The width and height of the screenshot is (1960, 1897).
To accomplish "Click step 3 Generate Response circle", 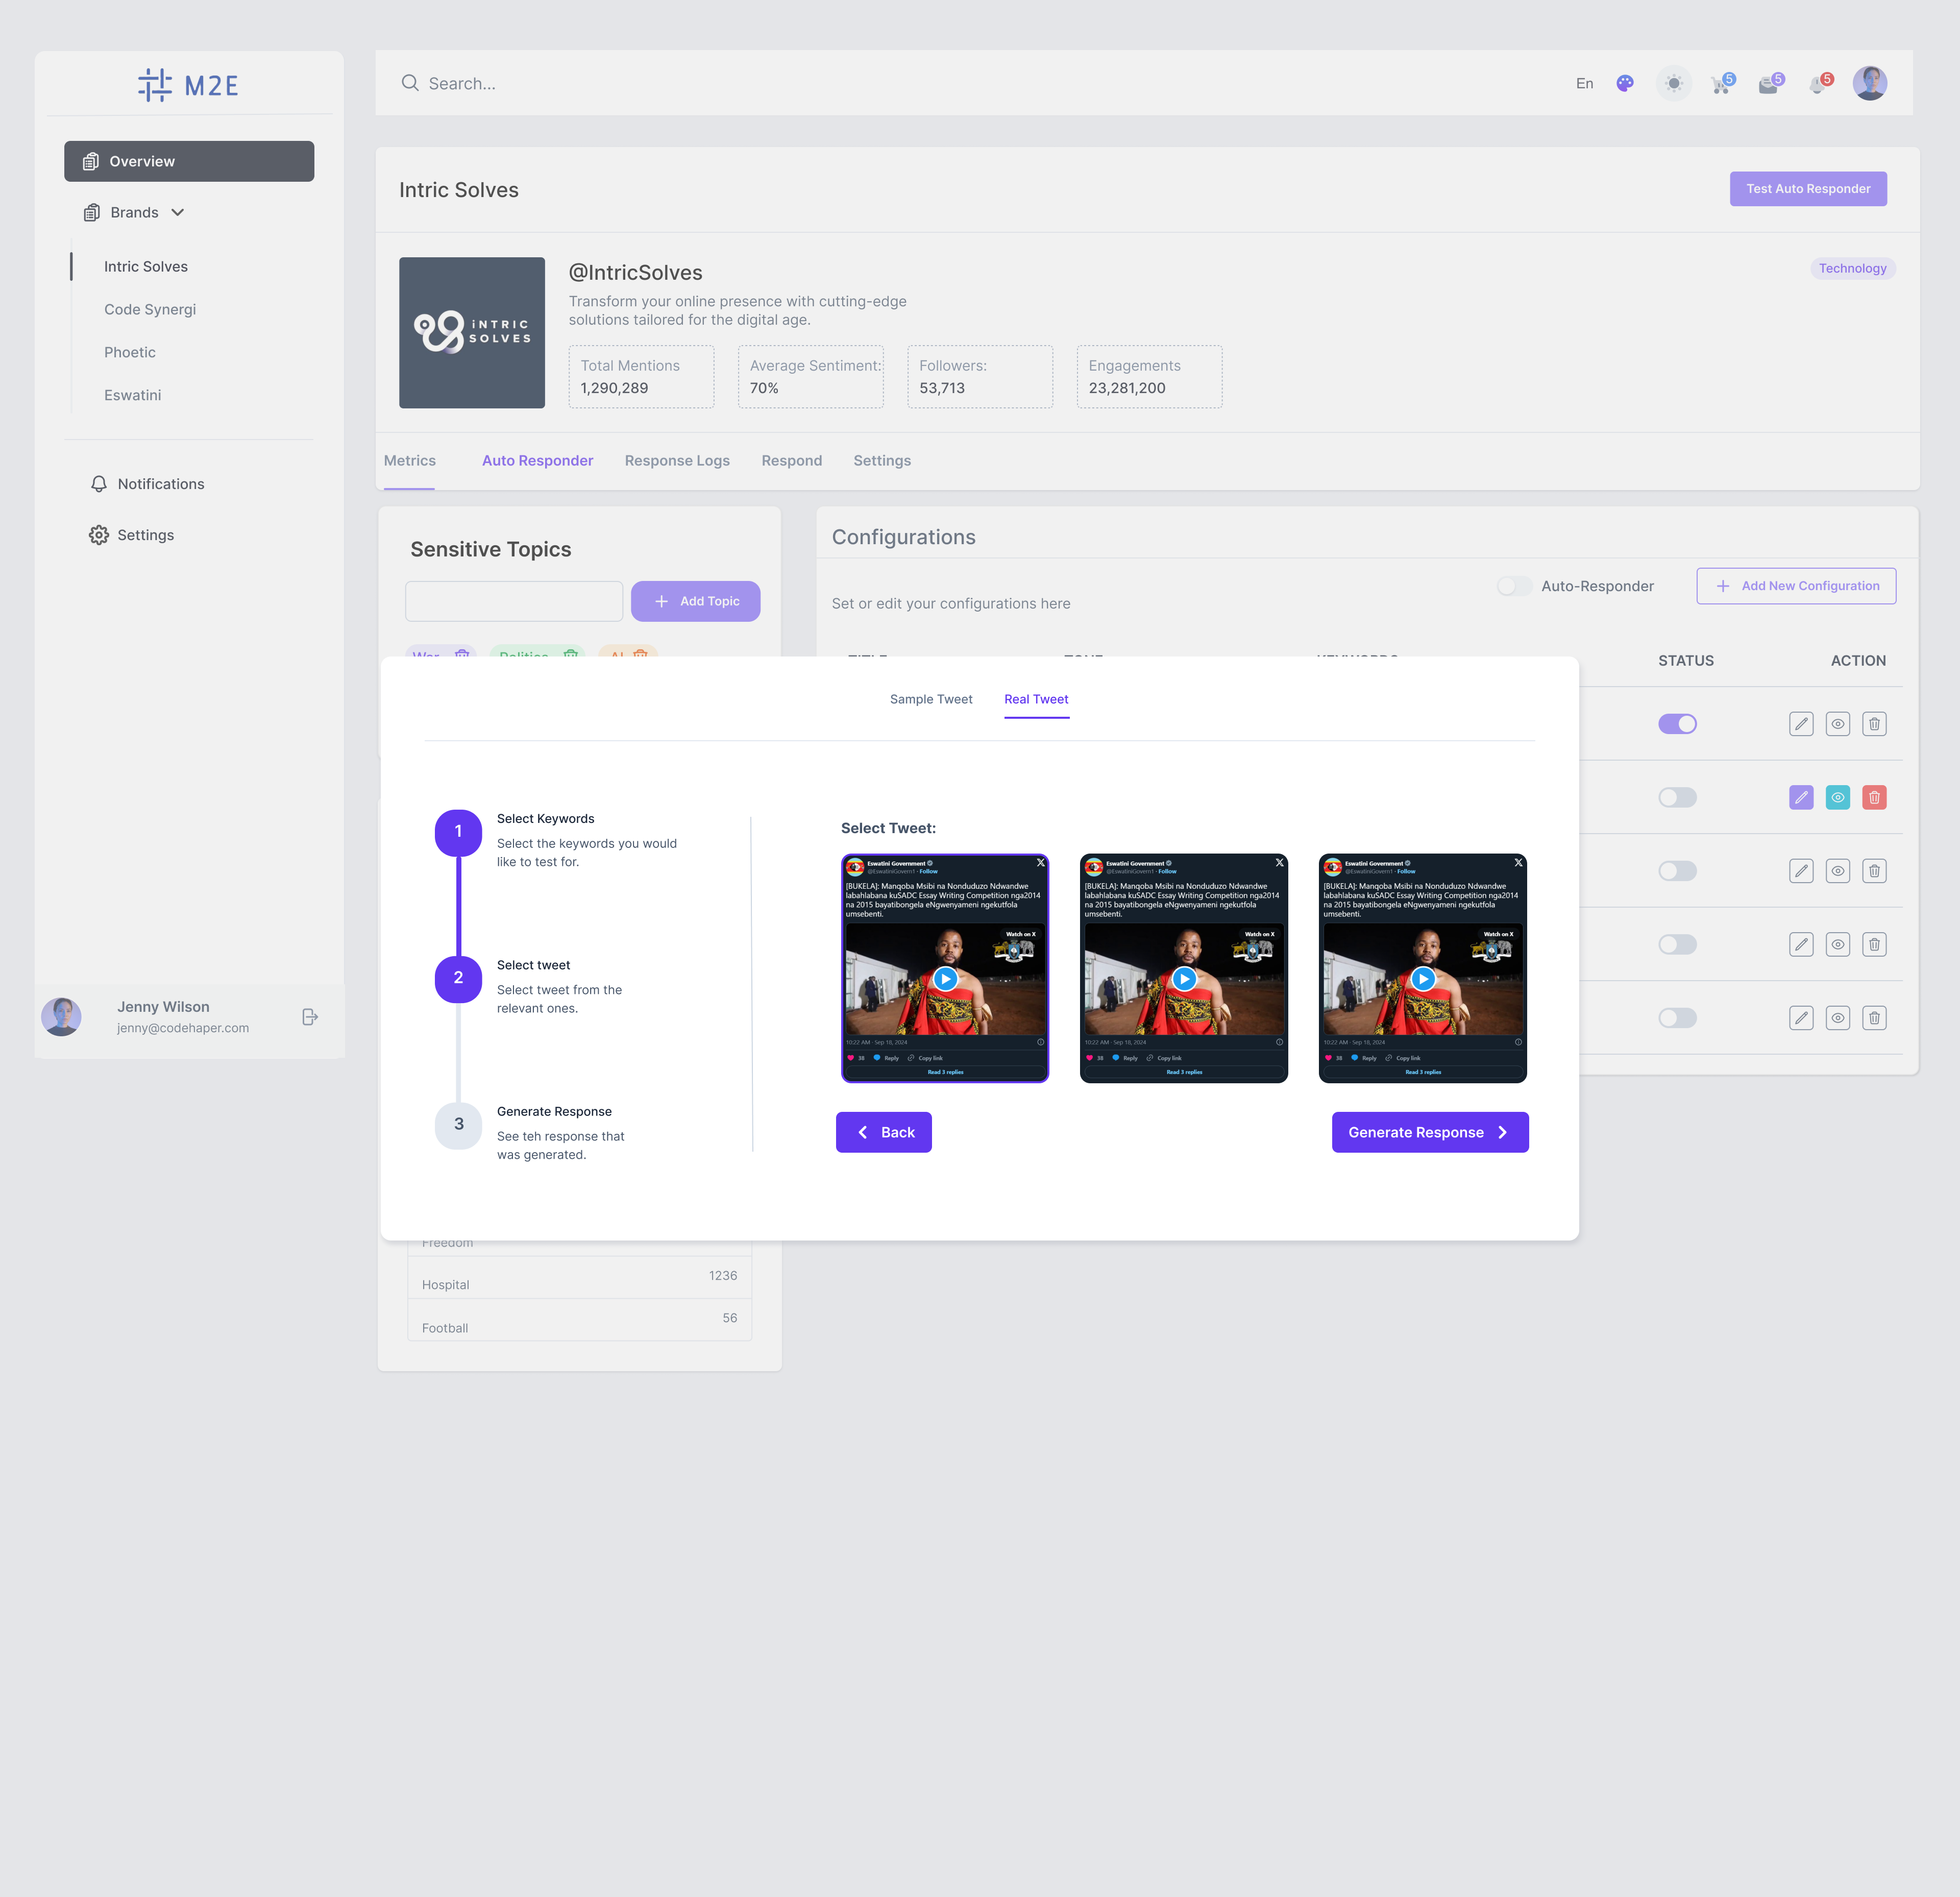I will click(458, 1125).
